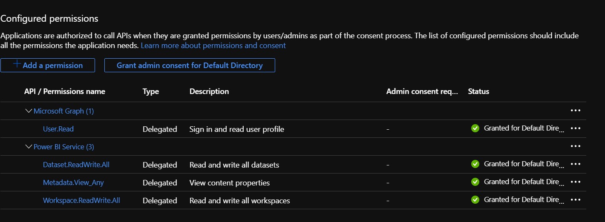Click green granted checkmark in Dataset.ReadWrite.All row
Screen dimensions: 605x222
(x=475, y=164)
